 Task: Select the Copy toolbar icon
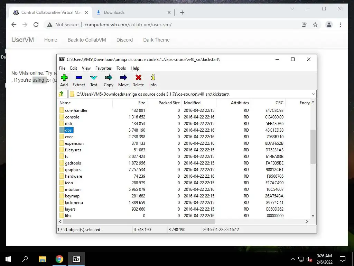(x=108, y=80)
